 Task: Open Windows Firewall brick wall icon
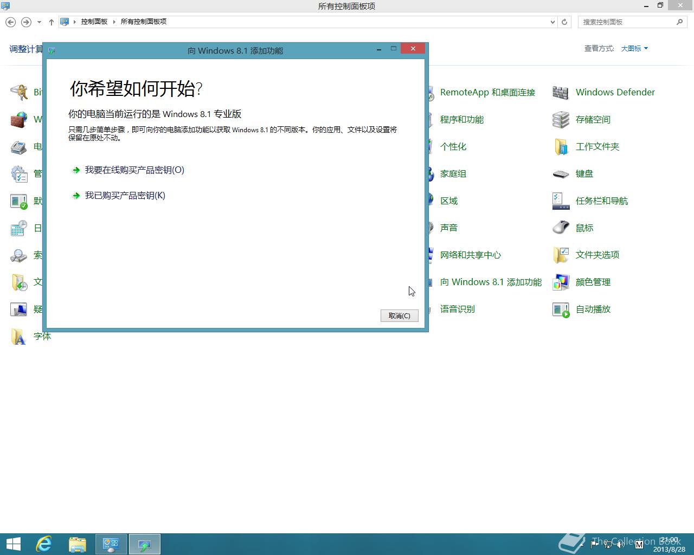point(19,119)
